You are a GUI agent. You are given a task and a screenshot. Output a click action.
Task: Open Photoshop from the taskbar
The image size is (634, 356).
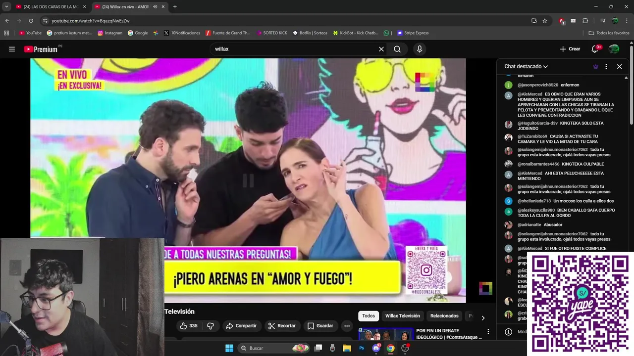(x=362, y=348)
